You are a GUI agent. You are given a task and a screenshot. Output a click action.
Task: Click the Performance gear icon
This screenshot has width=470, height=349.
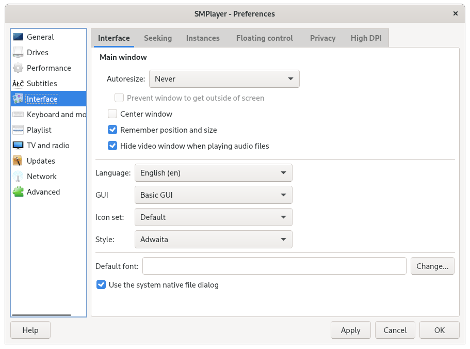[18, 68]
